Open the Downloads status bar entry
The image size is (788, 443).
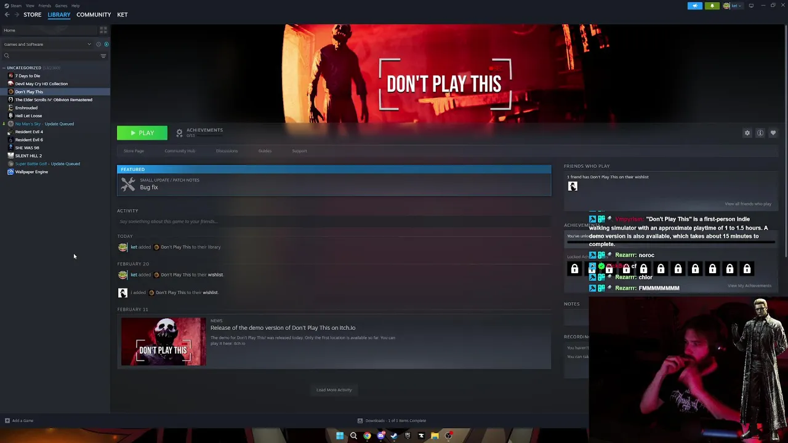click(x=392, y=421)
